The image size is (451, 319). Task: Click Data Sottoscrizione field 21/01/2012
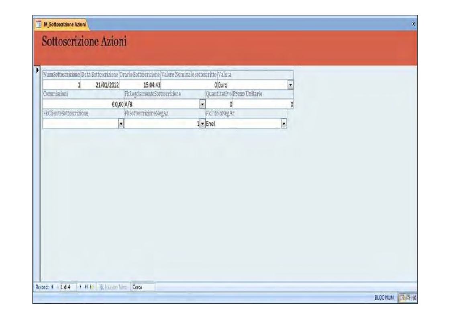point(100,85)
